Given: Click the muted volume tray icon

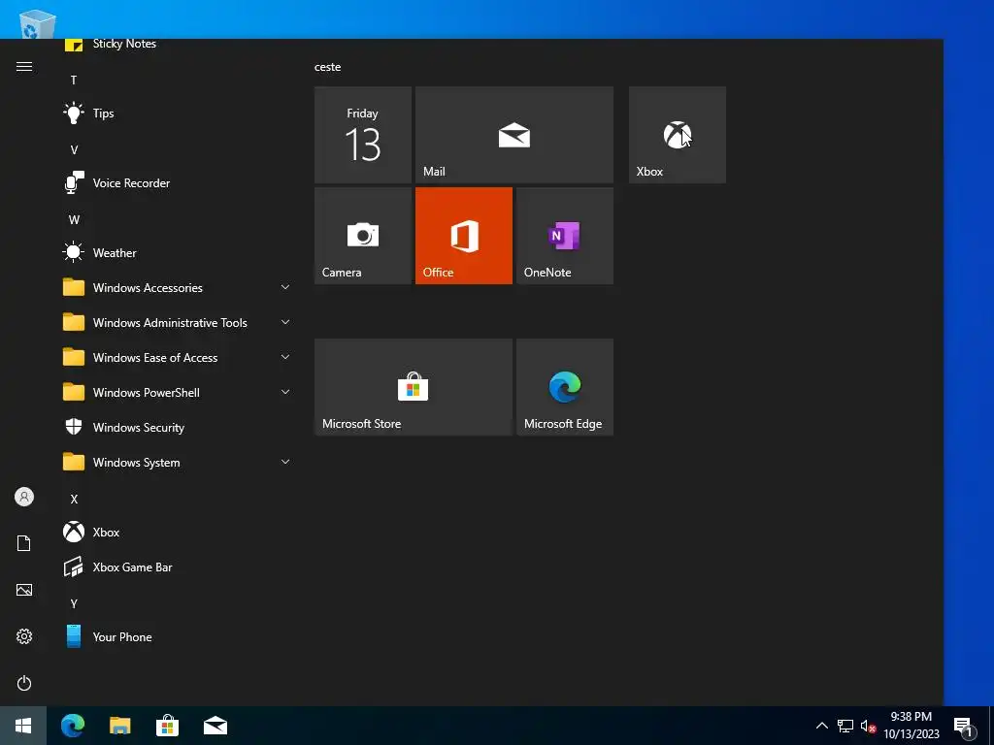Looking at the screenshot, I should pos(868,726).
